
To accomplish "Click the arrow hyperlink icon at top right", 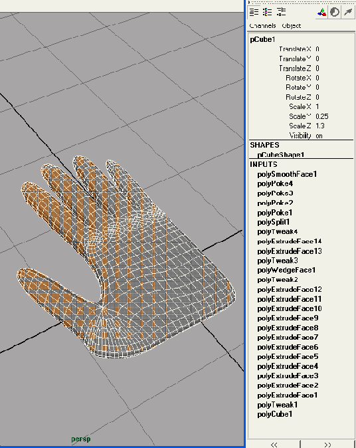I will (348, 12).
